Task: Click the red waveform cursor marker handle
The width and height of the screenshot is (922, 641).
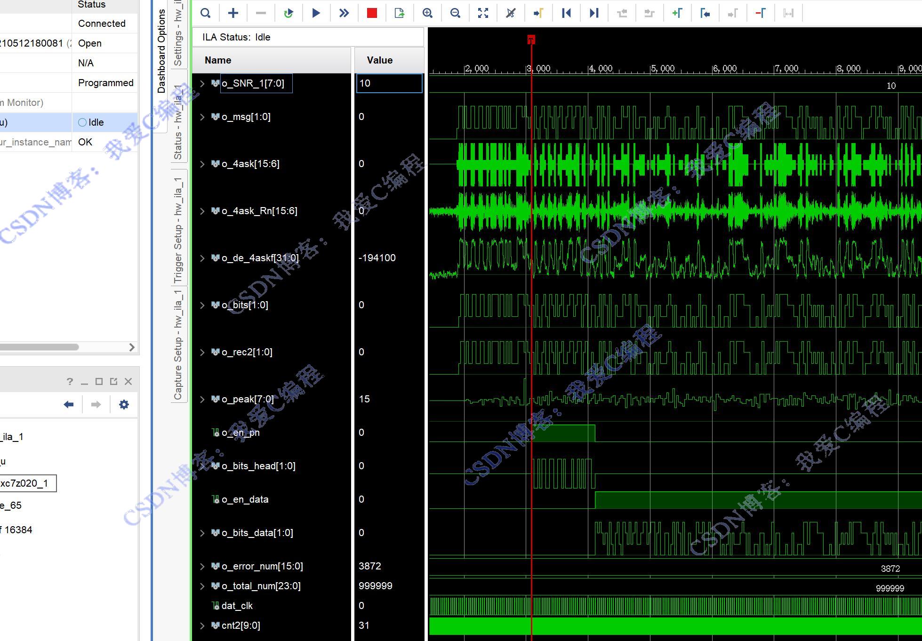Action: click(531, 40)
